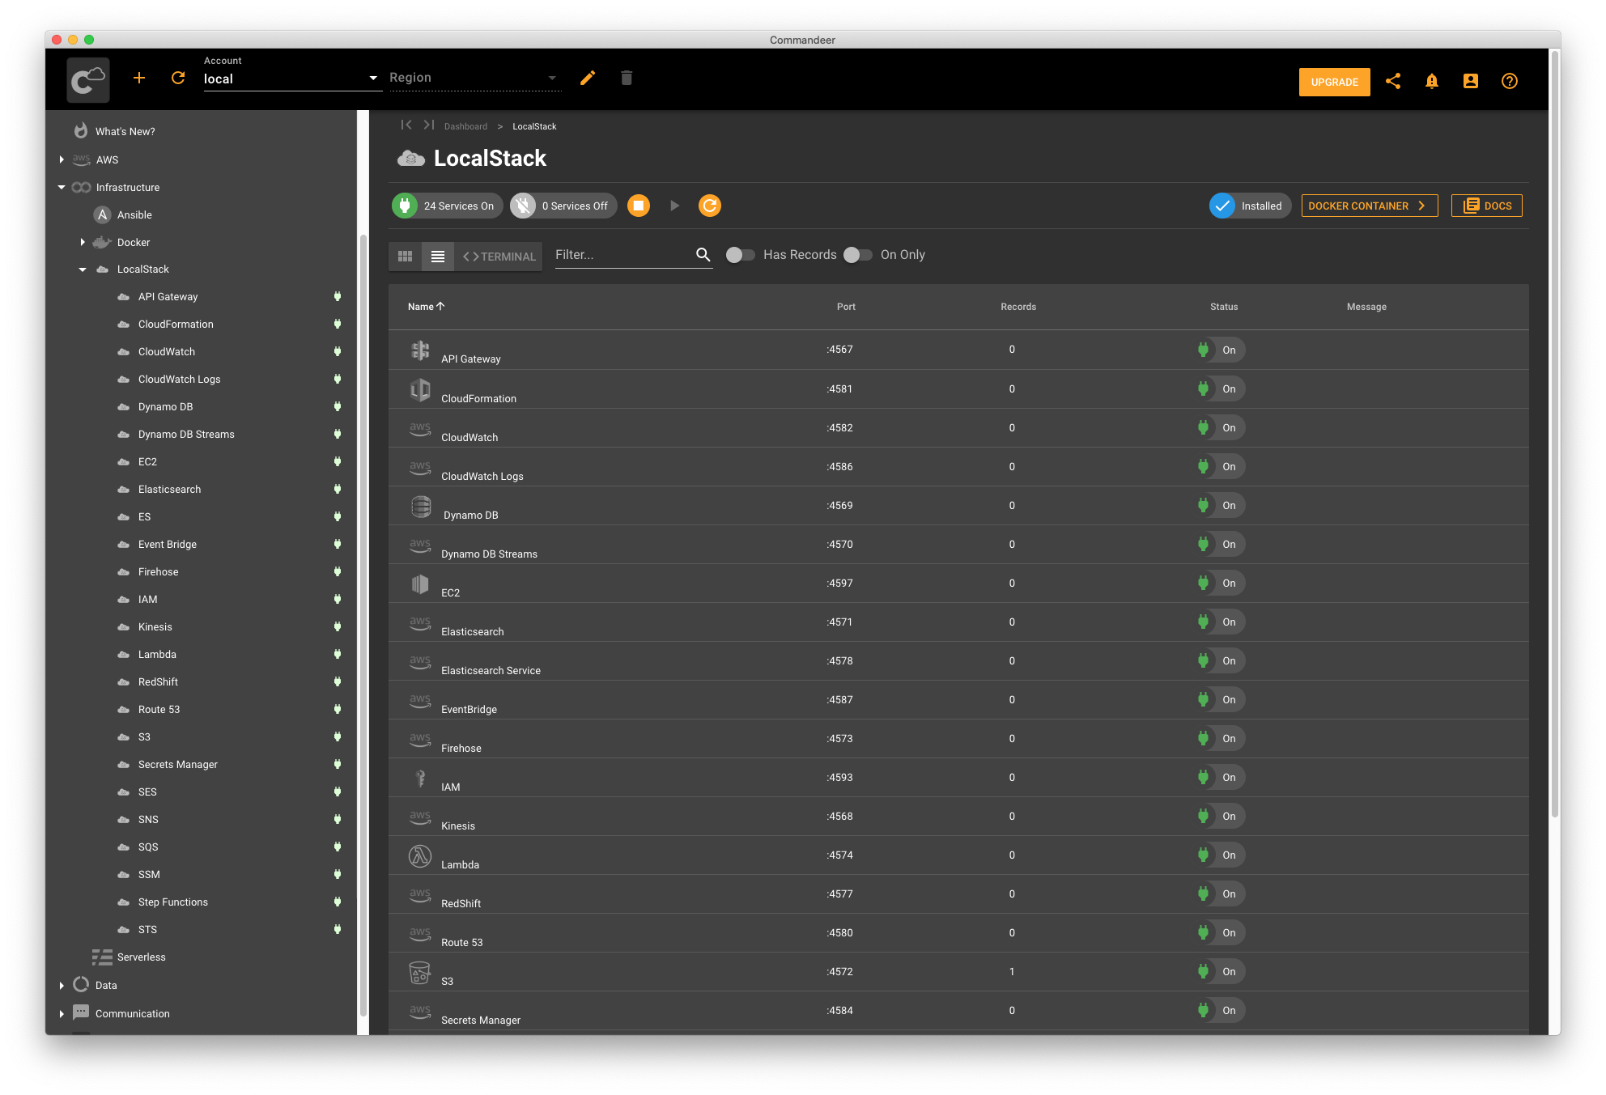Screen dimensions: 1606x1095
Task: Refresh accounts using the top refresh icon
Action: point(178,78)
